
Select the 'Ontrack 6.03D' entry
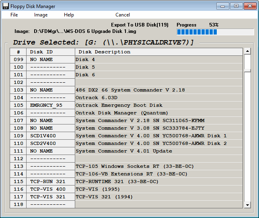pos(159,98)
